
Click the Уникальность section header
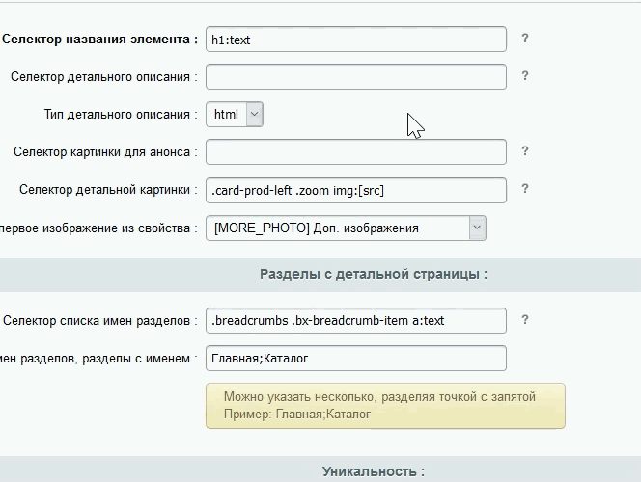coord(374,471)
